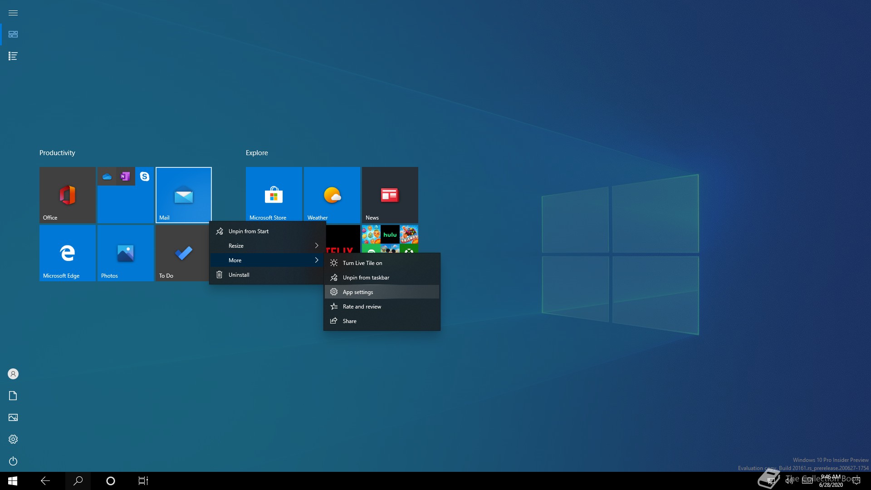This screenshot has height=490, width=871.
Task: Choose Uninstall from context menu
Action: tap(268, 275)
